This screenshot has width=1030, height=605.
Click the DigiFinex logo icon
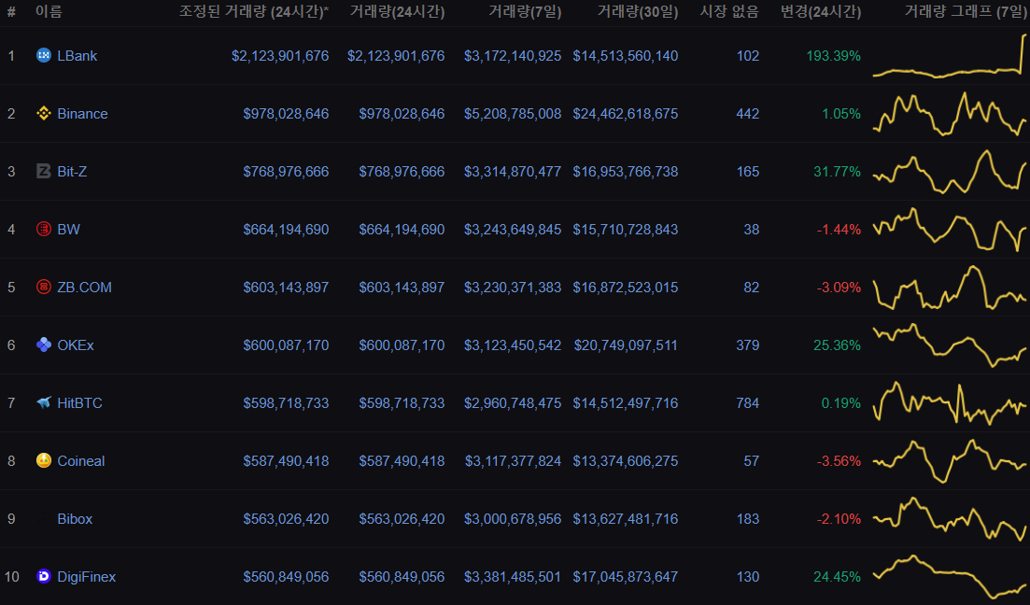(43, 577)
